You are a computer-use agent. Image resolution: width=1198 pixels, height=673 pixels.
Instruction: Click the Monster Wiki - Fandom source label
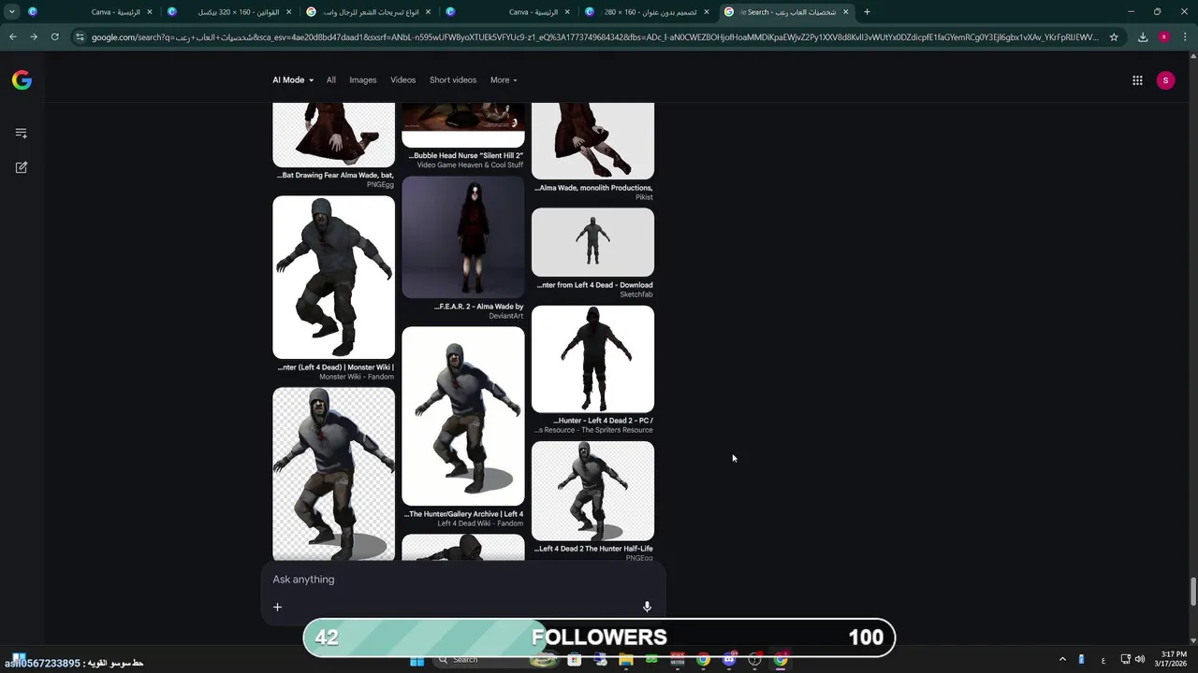tap(357, 377)
